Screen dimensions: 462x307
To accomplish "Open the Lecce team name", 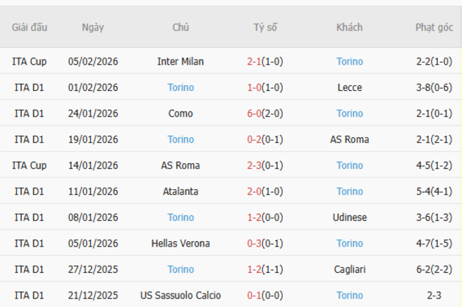I will 350,88.
